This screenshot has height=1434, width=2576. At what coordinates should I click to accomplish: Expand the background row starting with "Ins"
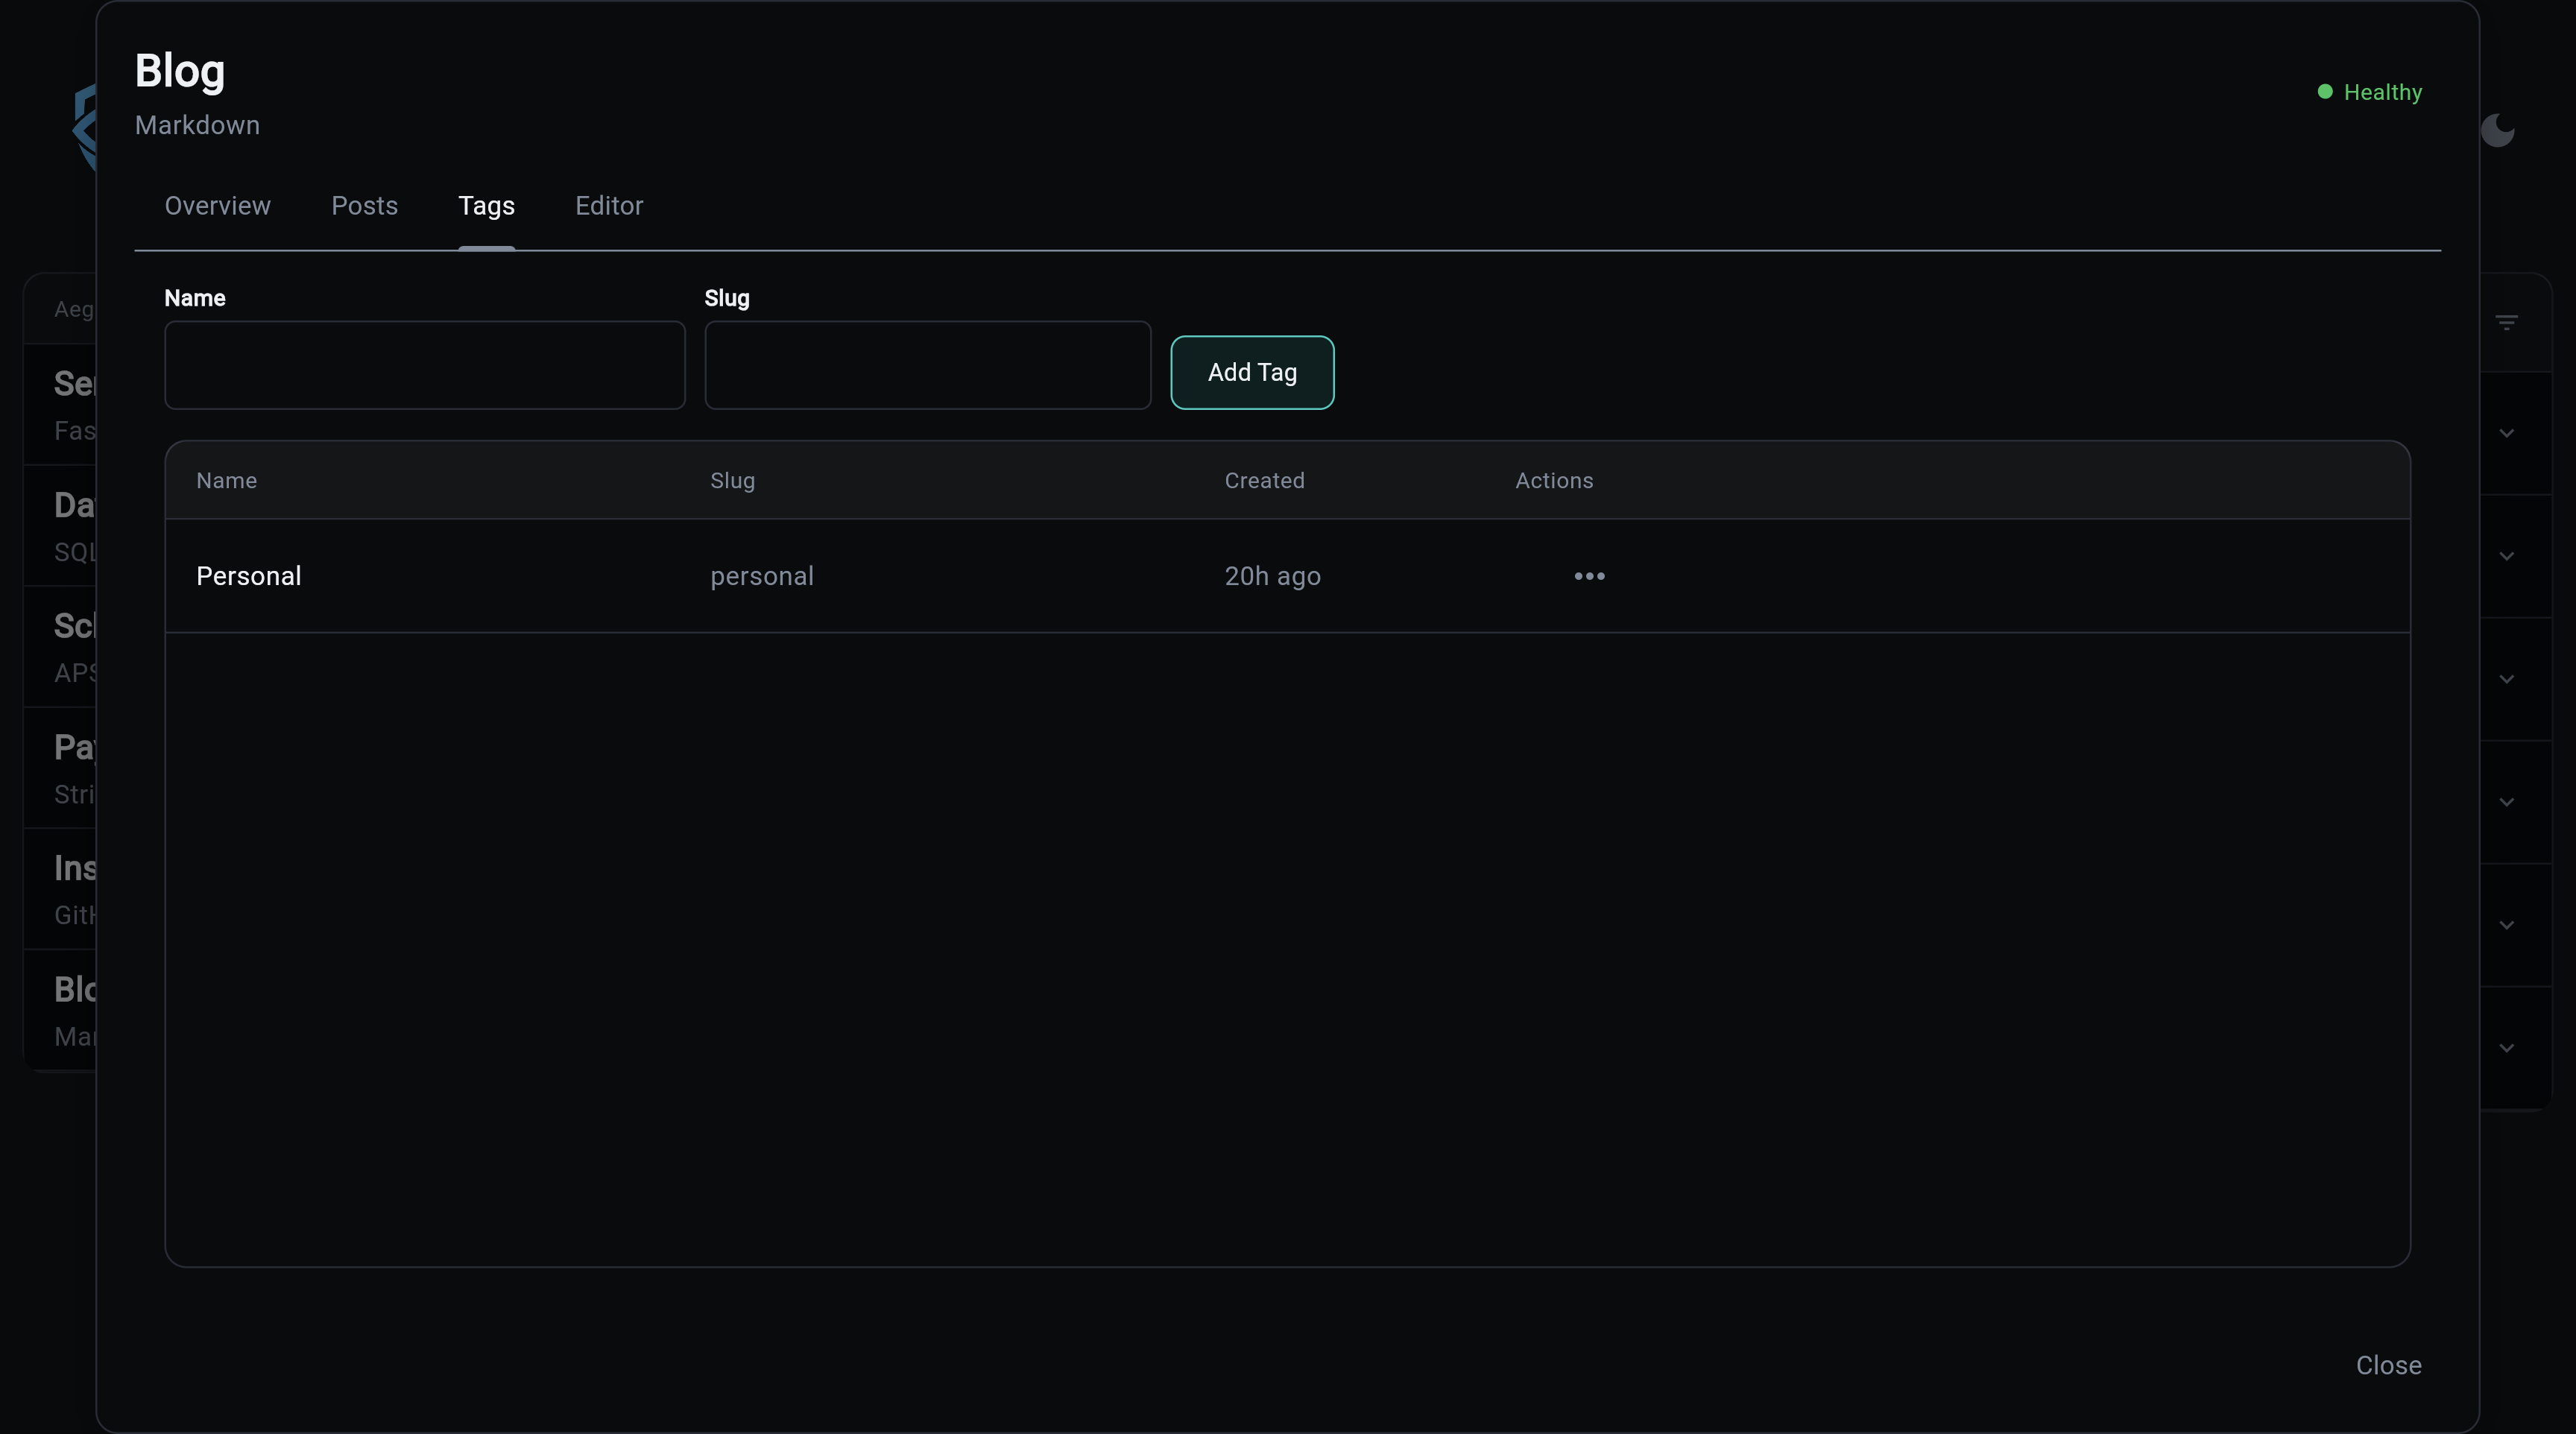click(x=2506, y=925)
